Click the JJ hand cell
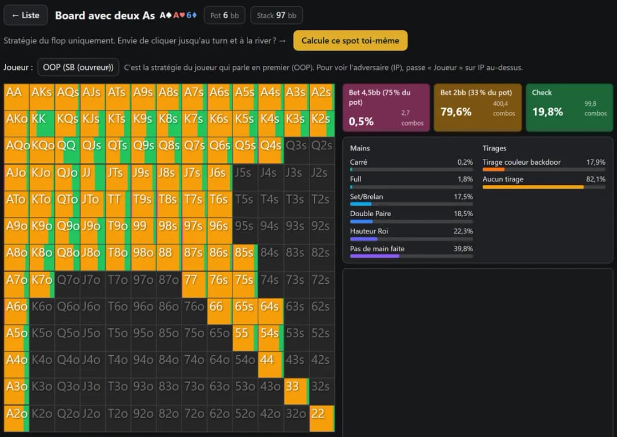The height and width of the screenshot is (437, 617). (93, 177)
